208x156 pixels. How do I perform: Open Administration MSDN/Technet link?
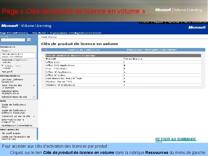coord(10,92)
